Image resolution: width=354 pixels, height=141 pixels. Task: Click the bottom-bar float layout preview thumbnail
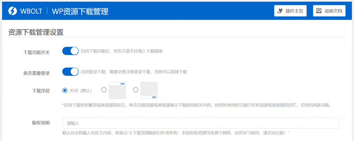click(149, 91)
